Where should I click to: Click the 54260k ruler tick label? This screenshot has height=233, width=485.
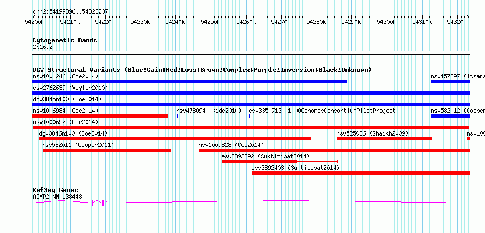pos(246,22)
